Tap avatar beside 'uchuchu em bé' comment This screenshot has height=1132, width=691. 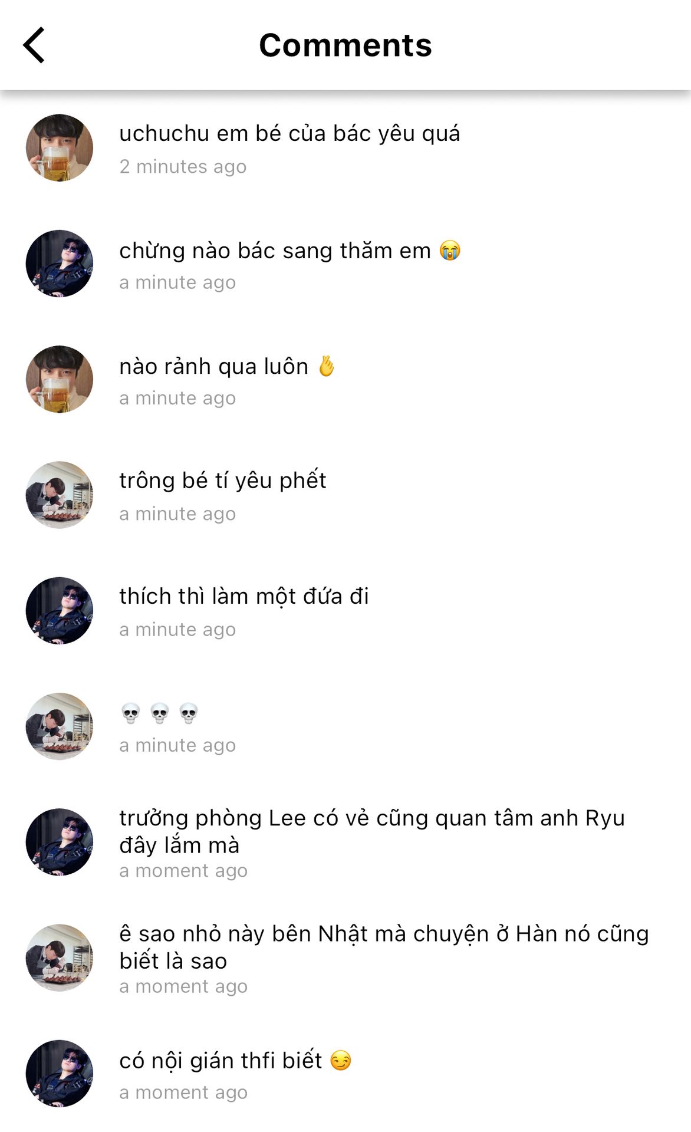click(60, 147)
